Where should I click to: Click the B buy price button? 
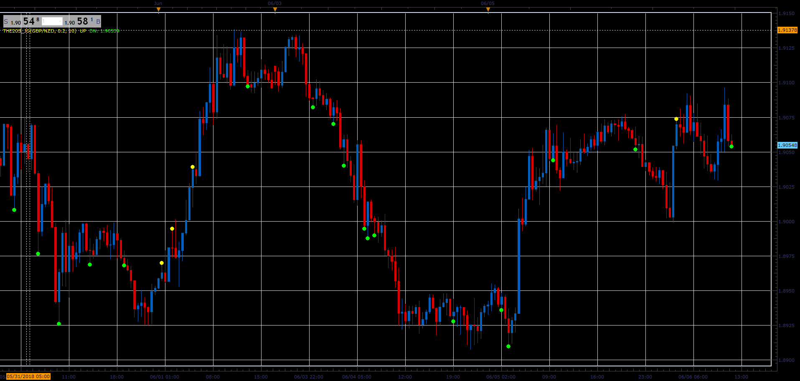coord(83,21)
